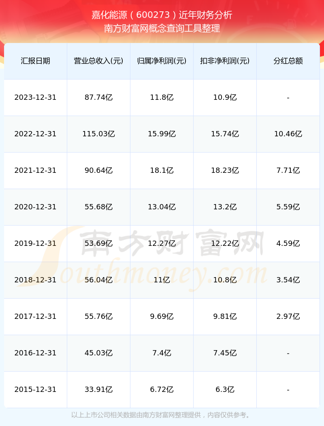Select the value 7.45亿
324x426 pixels.
point(225,353)
